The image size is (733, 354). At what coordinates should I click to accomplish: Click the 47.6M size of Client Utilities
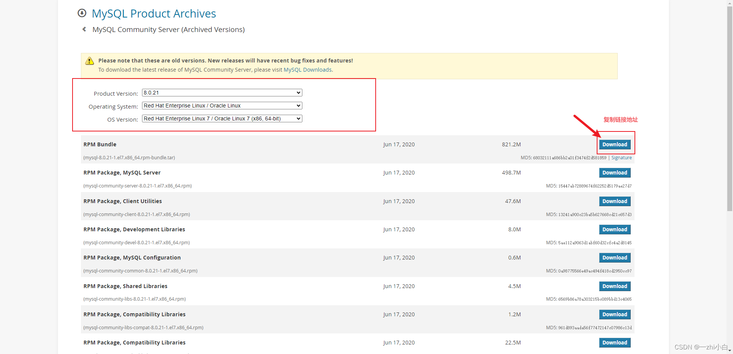(513, 201)
